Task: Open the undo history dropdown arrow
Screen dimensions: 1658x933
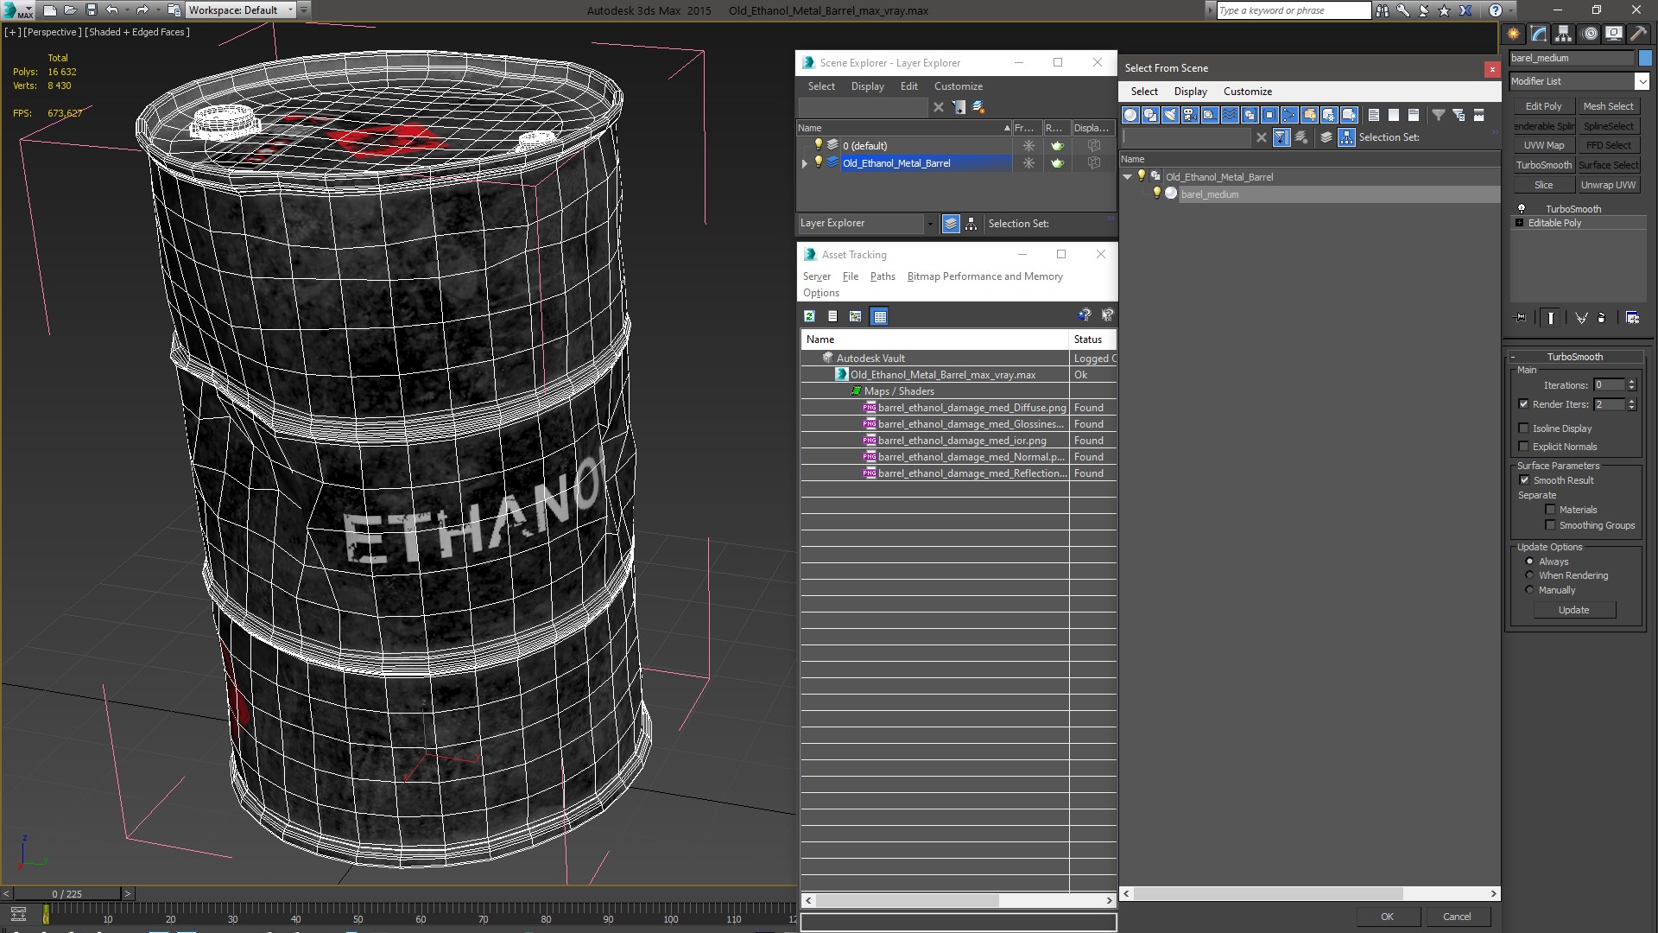Action: coord(126,10)
